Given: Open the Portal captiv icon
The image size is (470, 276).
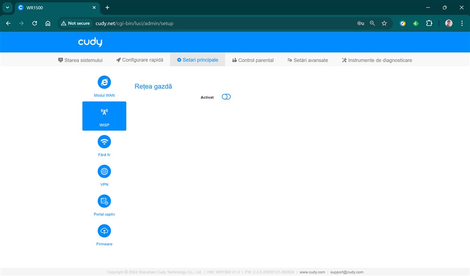Looking at the screenshot, I should pyautogui.click(x=104, y=201).
